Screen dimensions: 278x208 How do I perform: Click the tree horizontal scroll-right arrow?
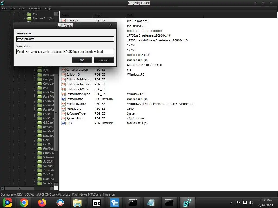click(x=52, y=188)
